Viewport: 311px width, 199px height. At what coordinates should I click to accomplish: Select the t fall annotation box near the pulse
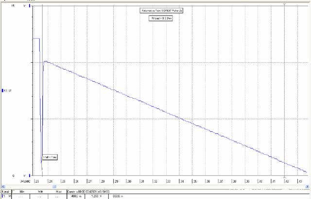50,157
